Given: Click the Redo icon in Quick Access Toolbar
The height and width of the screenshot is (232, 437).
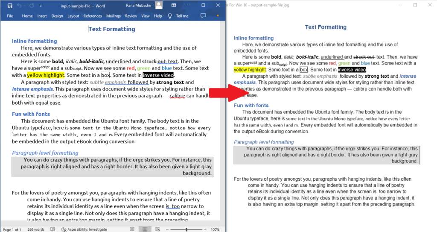Looking at the screenshot, I should (31, 6).
